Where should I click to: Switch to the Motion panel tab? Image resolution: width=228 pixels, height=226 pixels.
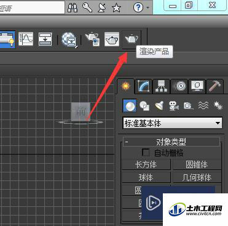[x=179, y=86]
